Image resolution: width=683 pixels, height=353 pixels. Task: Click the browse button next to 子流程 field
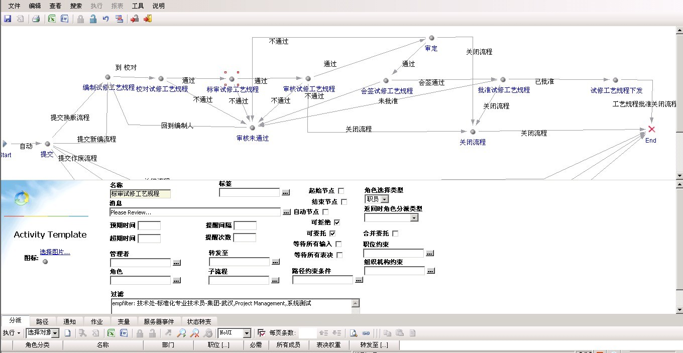tap(275, 281)
